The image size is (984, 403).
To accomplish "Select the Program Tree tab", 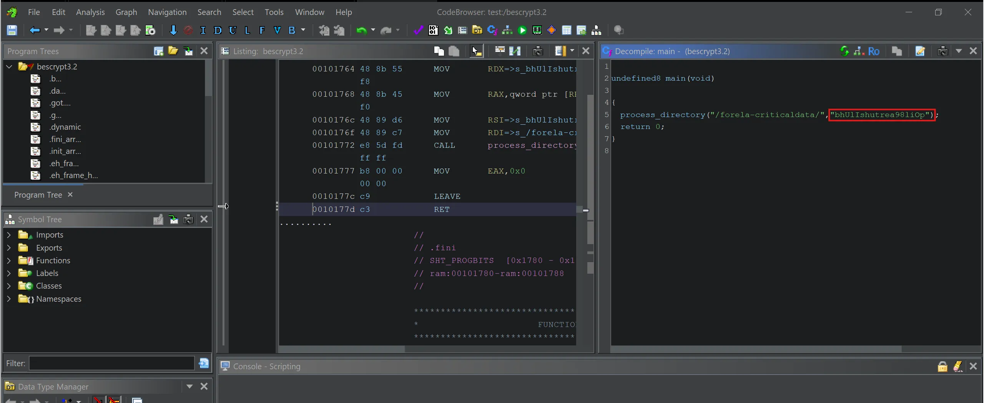I will (x=38, y=195).
